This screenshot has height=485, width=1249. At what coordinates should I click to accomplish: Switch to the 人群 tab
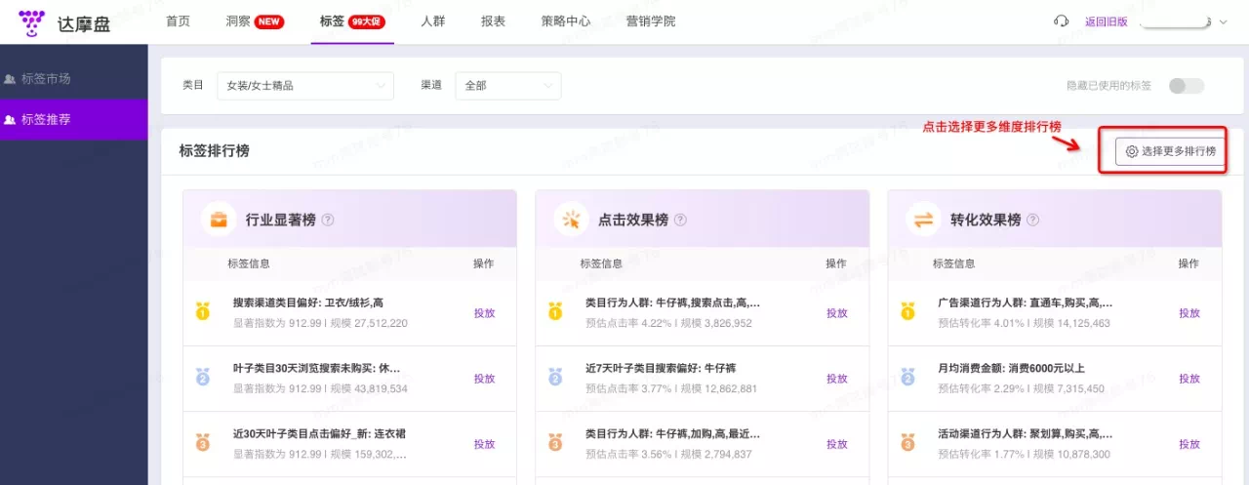[x=433, y=21]
